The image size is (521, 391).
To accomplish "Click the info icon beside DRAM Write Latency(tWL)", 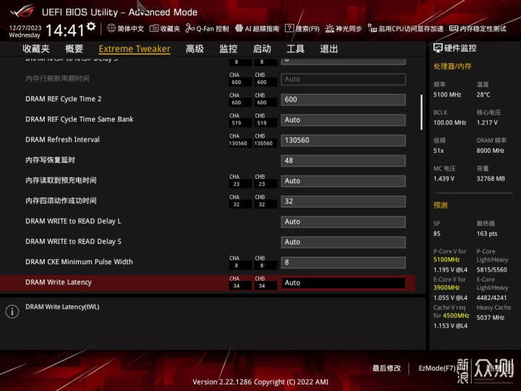I will 12,311.
